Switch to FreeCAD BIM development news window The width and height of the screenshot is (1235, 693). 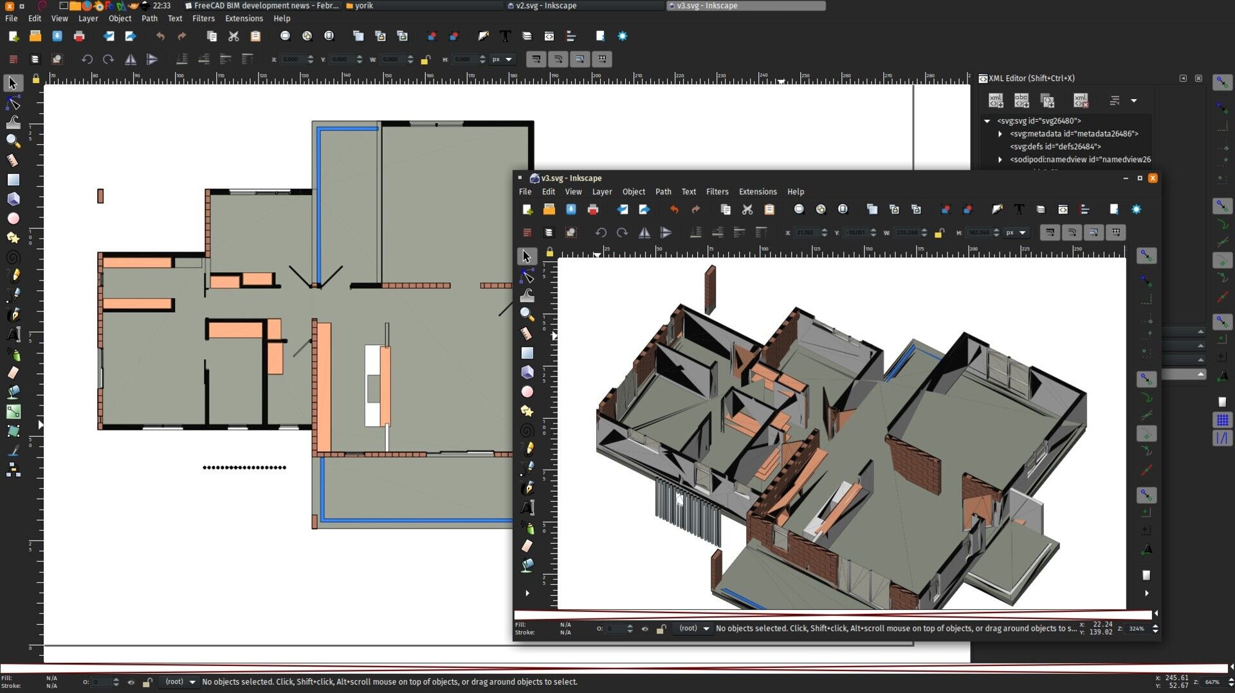(265, 6)
